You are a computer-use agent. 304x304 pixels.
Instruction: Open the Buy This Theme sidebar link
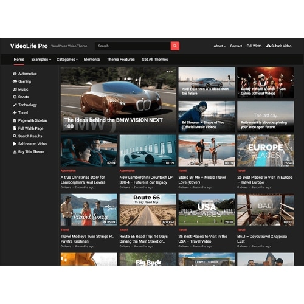click(x=31, y=151)
